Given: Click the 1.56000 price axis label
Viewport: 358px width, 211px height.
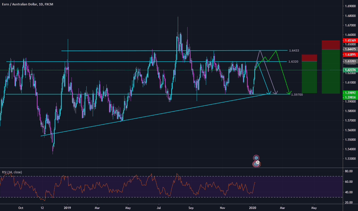Looking at the screenshot, I should coord(350,130).
